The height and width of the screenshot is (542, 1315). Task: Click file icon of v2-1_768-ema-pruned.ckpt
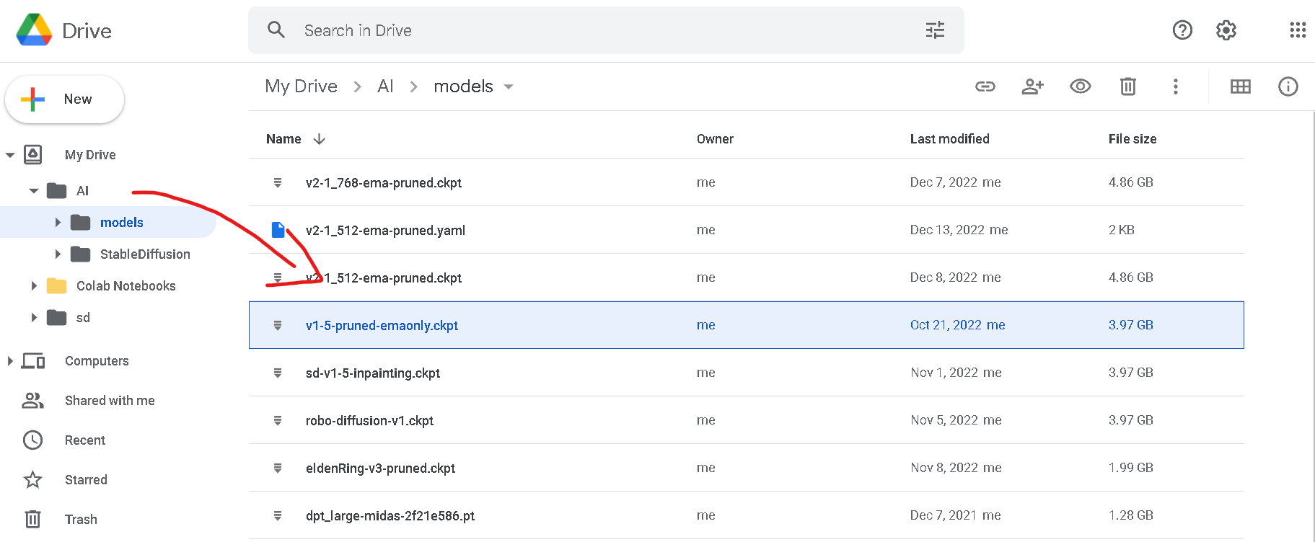pos(278,182)
